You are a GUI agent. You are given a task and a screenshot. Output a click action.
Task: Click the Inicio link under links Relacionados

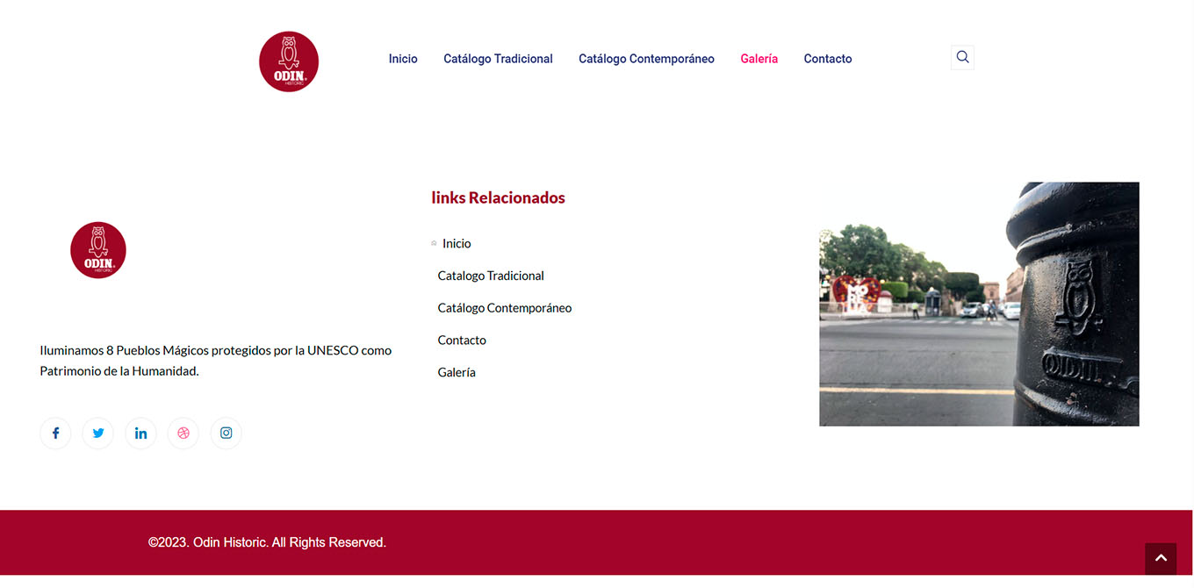[457, 244]
